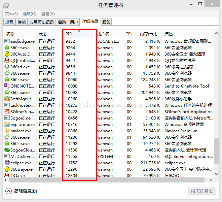Screen dimensions: 222x202
Task: Click the audiodg.exe process icon
Action: pos(7,41)
